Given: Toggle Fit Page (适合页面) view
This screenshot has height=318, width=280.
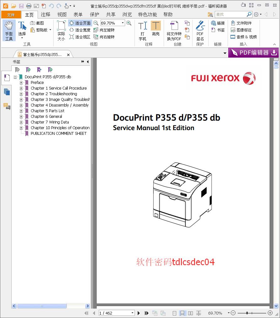Looking at the screenshot, I should [80, 23].
